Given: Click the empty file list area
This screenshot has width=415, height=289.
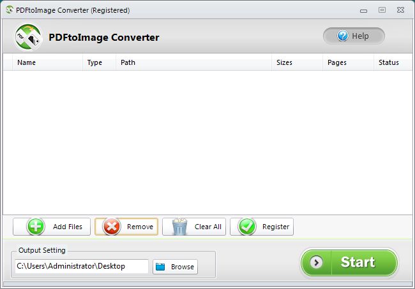Looking at the screenshot, I should [207, 143].
